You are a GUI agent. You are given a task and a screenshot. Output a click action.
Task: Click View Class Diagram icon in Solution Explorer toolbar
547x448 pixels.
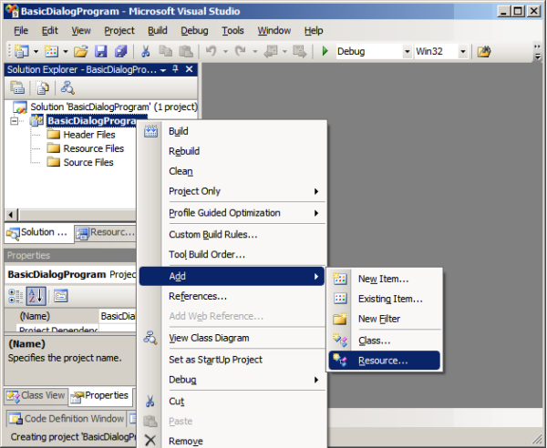67,87
